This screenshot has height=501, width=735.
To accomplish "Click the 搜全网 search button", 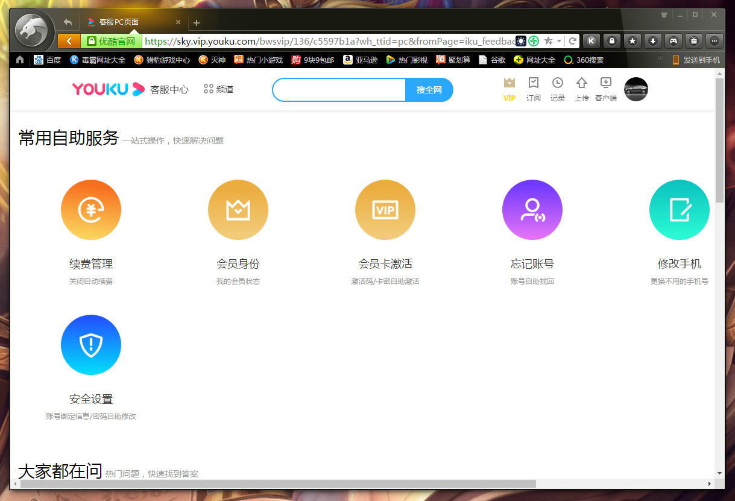I will pyautogui.click(x=429, y=89).
